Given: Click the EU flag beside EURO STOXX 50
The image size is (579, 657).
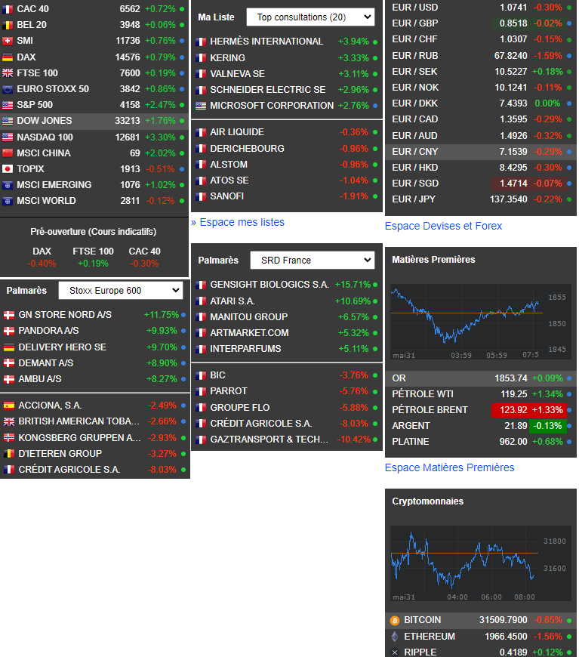Looking at the screenshot, I should (8, 89).
